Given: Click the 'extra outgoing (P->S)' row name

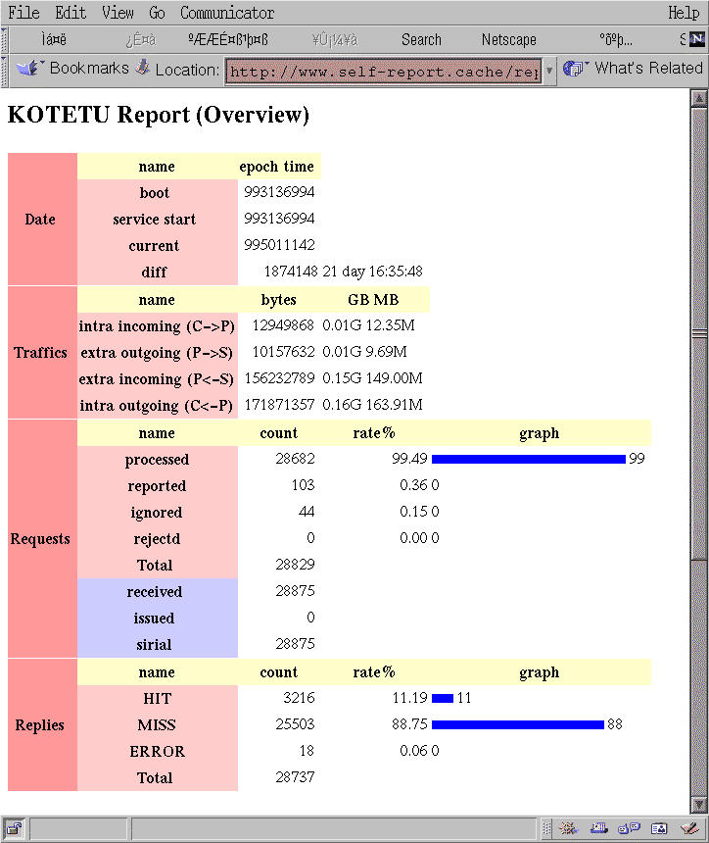Looking at the screenshot, I should pos(157,353).
